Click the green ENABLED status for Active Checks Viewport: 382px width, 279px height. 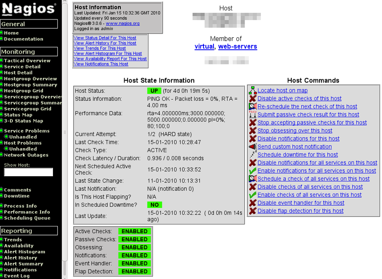(134, 231)
